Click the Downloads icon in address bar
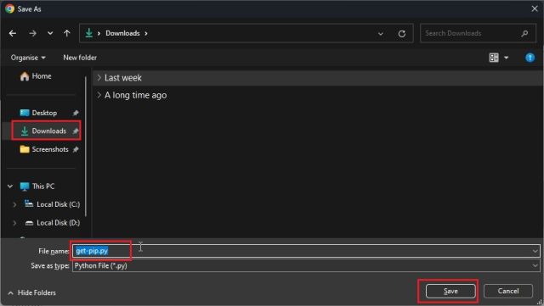The width and height of the screenshot is (544, 306). coord(89,33)
